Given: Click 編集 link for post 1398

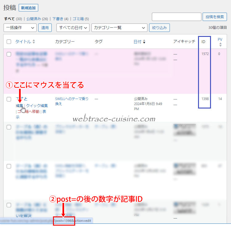Looking at the screenshot, I should [x=19, y=105].
